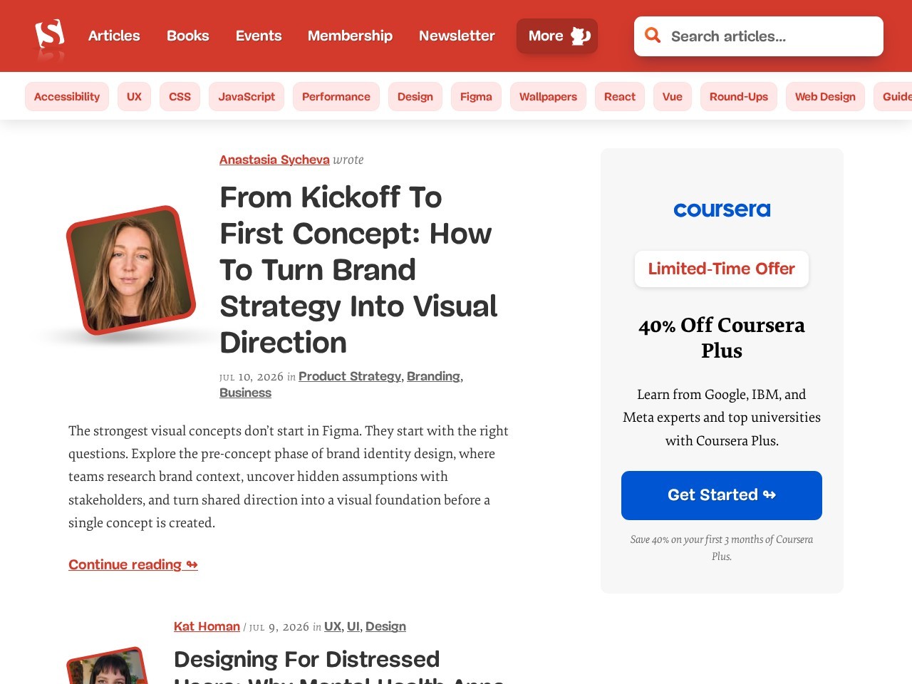Open author Kat Homan's profile link
912x684 pixels.
coord(207,626)
